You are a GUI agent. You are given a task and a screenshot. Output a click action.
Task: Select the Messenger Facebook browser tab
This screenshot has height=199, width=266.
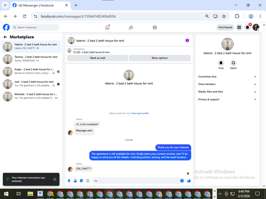tap(40, 5)
